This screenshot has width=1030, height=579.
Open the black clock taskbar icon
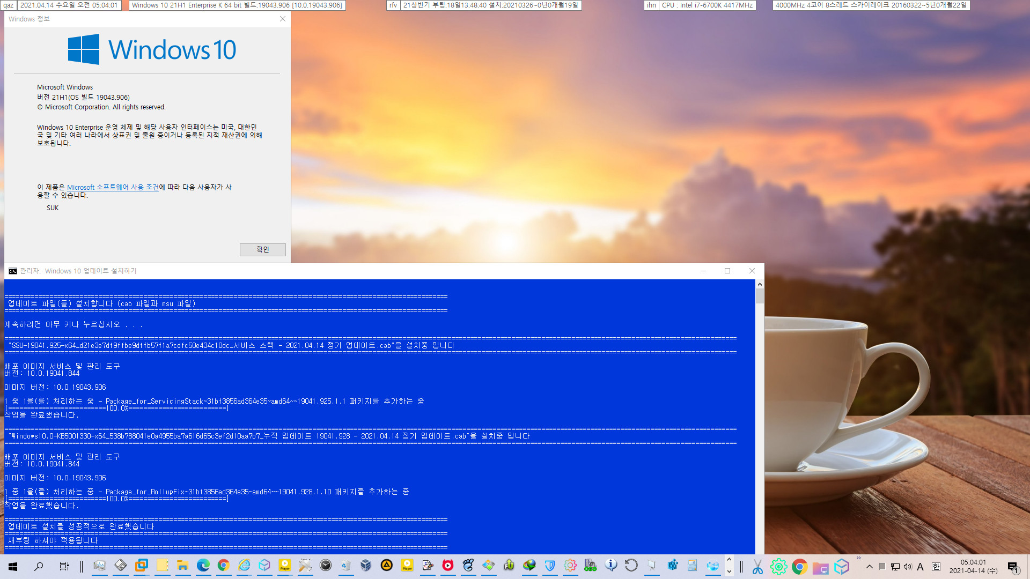[x=326, y=565]
